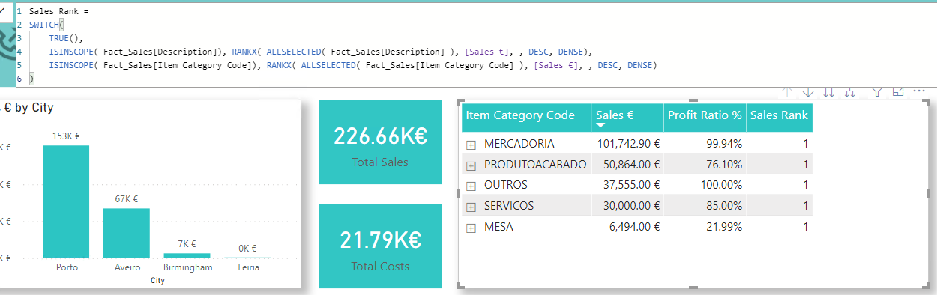Viewport: 937px width, 295px height.
Task: Open More options ellipsis on matrix
Action: [920, 91]
